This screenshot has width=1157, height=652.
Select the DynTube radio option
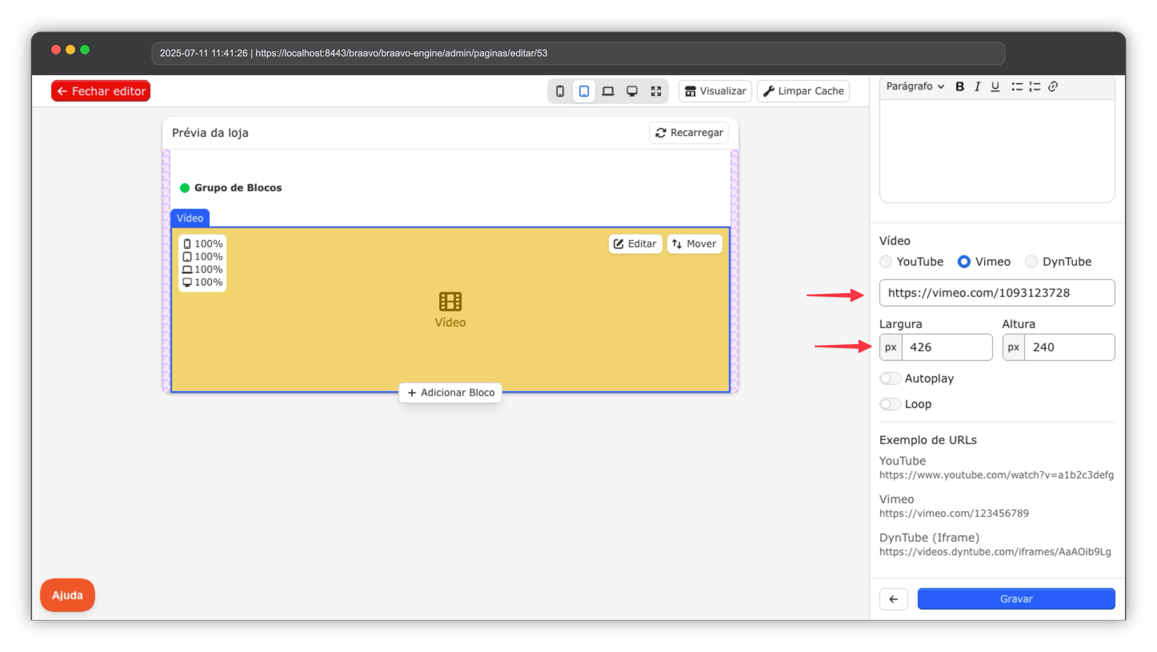(x=1031, y=262)
